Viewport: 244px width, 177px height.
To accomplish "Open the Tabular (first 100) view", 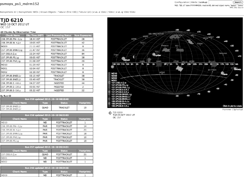I will point(67,12).
